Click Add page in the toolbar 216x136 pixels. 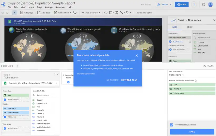pos(27,13)
